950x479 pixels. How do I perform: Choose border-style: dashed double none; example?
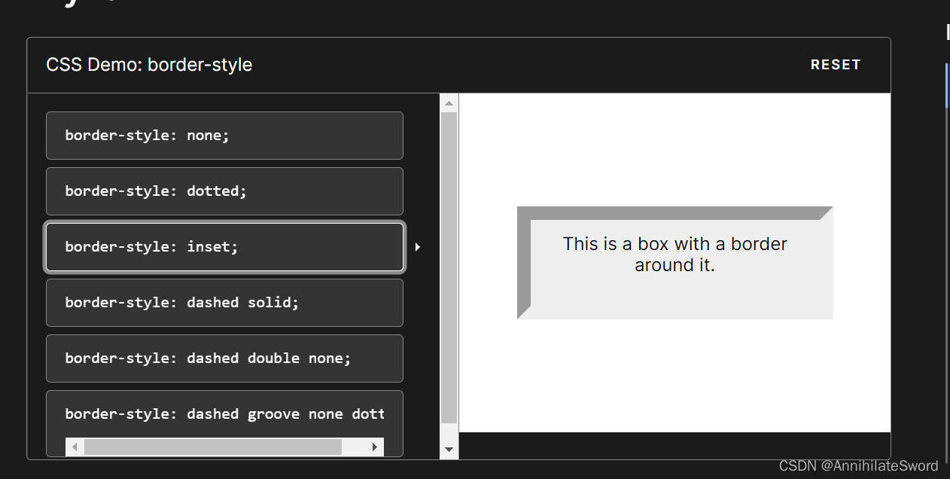224,358
